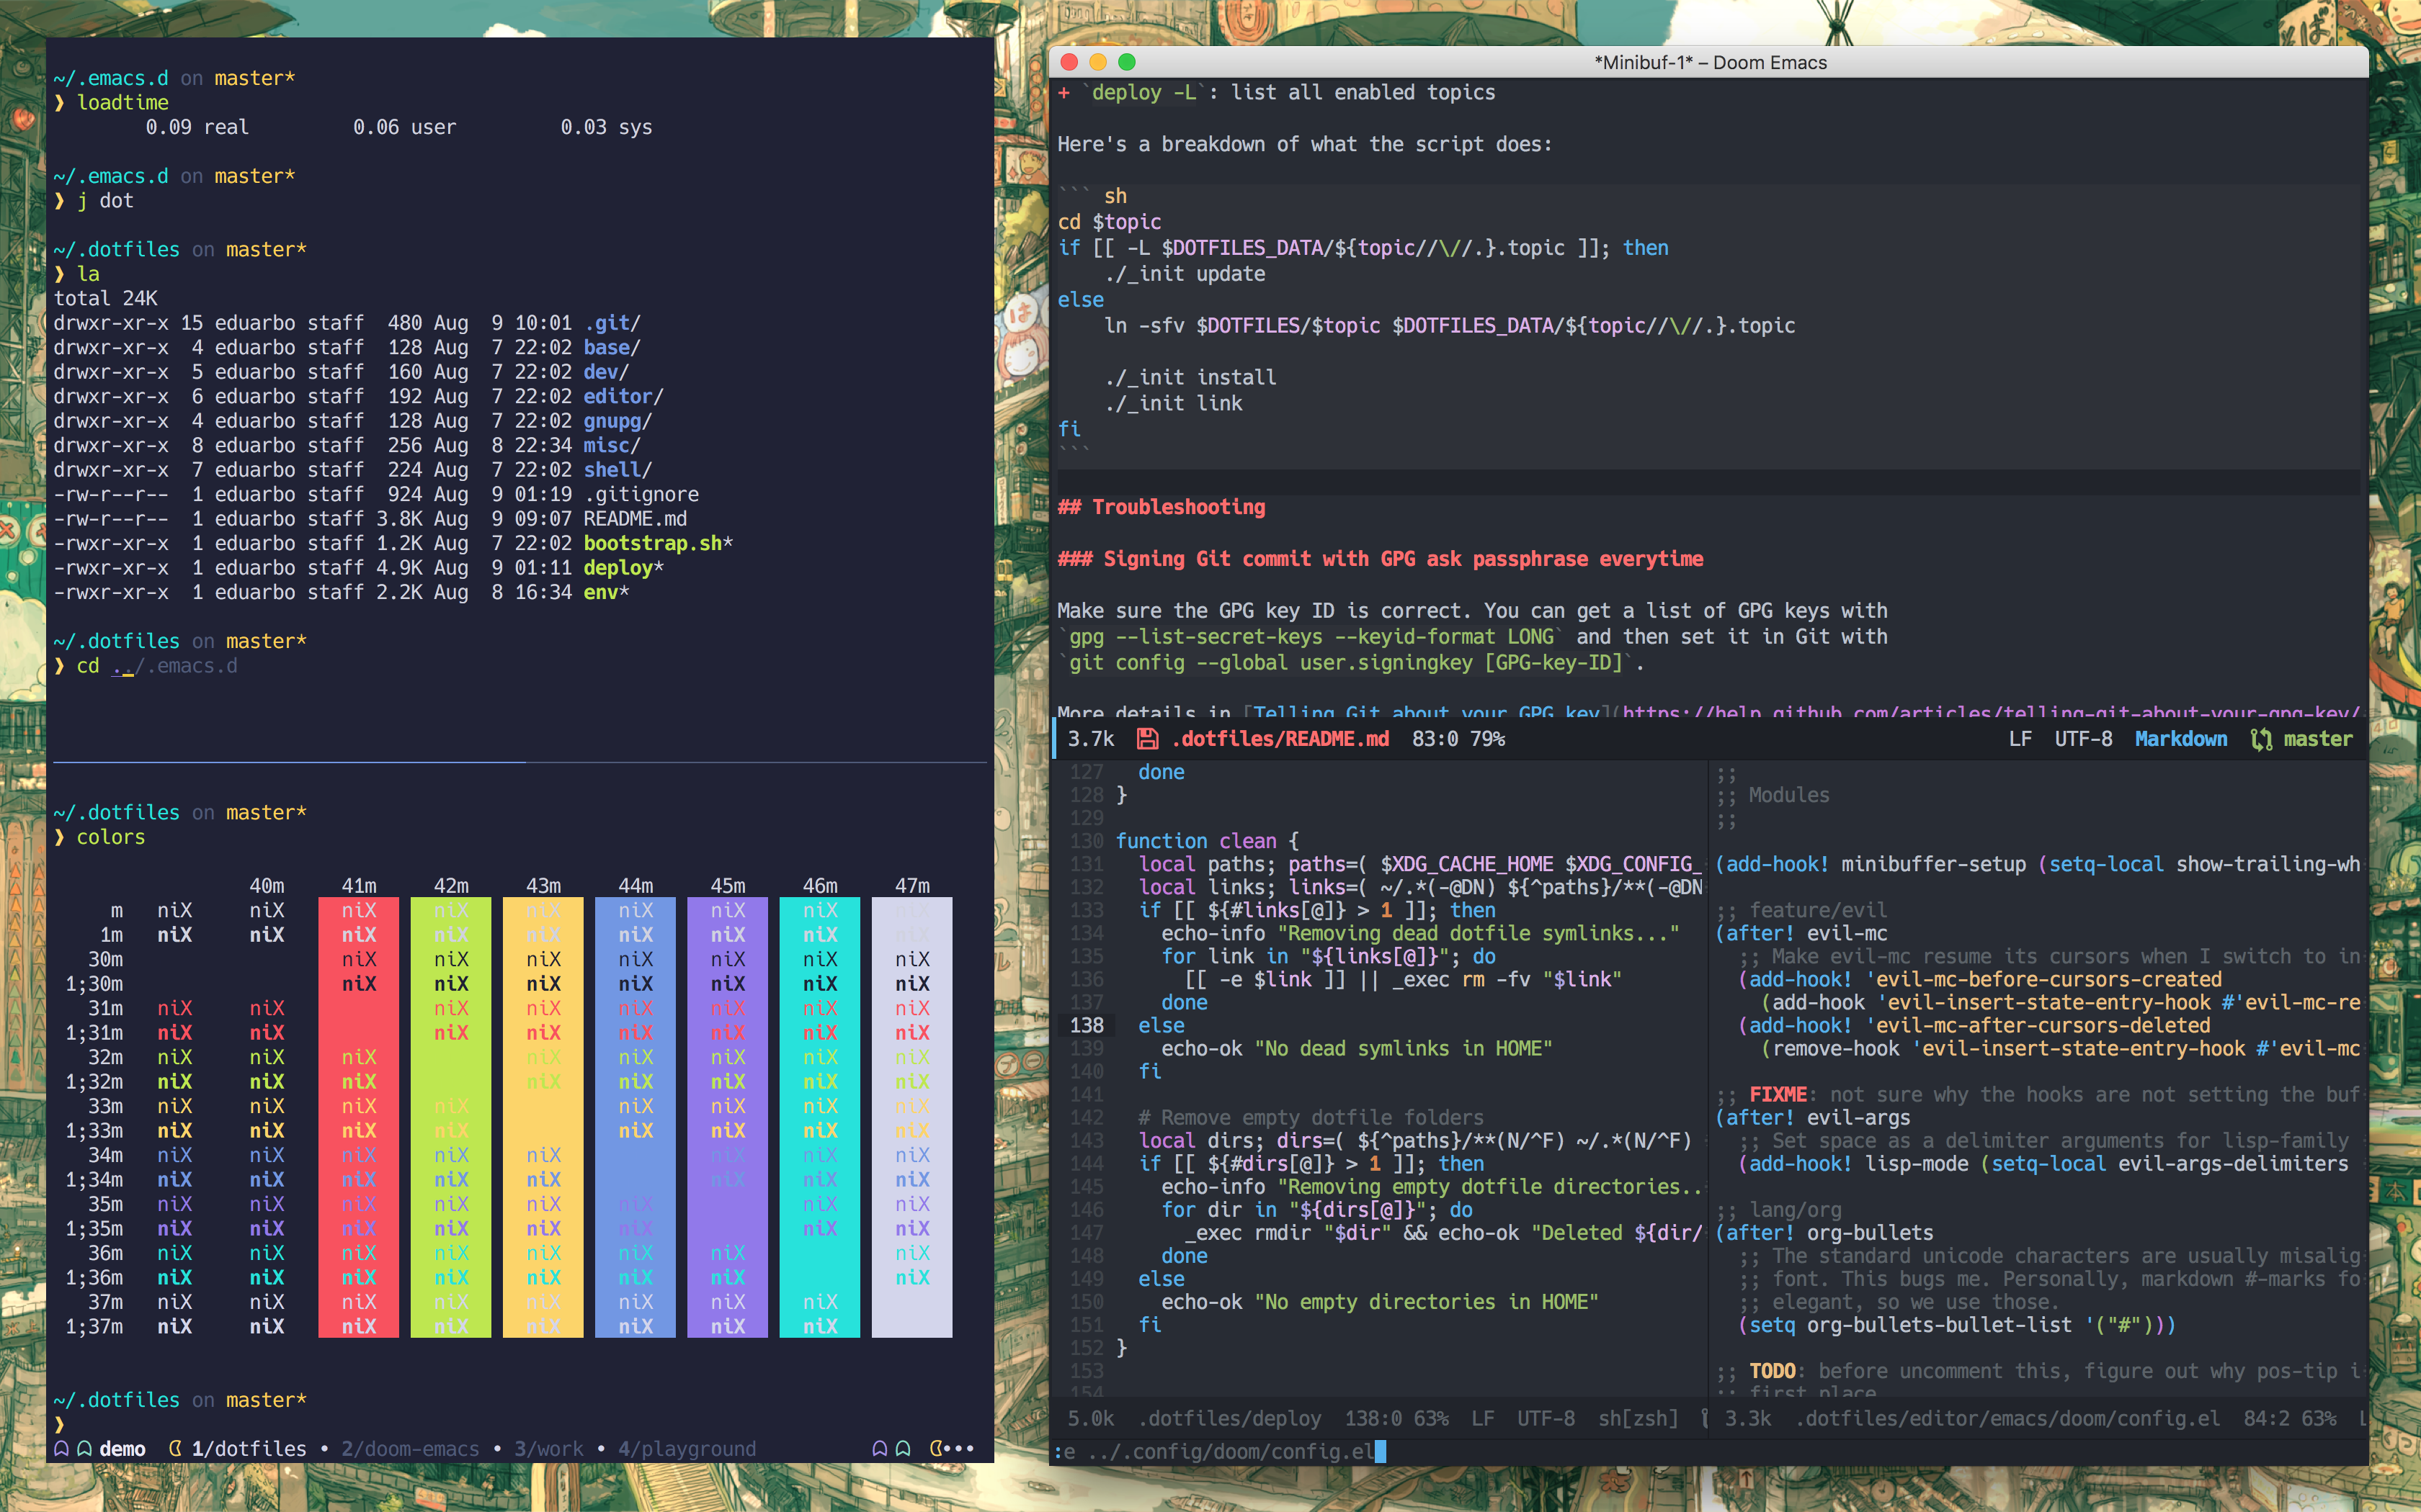Click the sh[zsh] mode label in deploy modeline
The height and width of the screenshot is (1512, 2421).
click(x=1638, y=1418)
